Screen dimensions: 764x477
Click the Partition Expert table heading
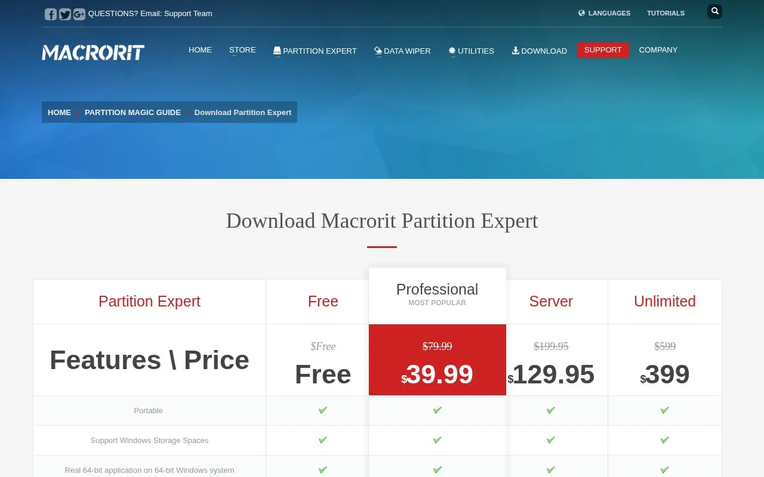[149, 302]
